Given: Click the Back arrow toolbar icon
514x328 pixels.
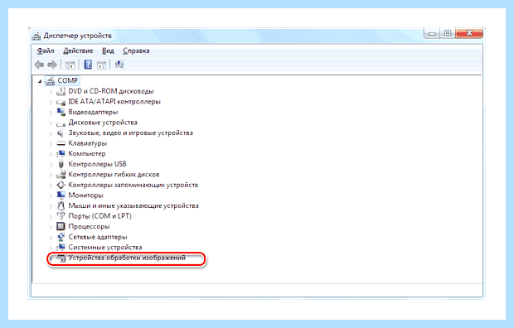Looking at the screenshot, I should [39, 65].
